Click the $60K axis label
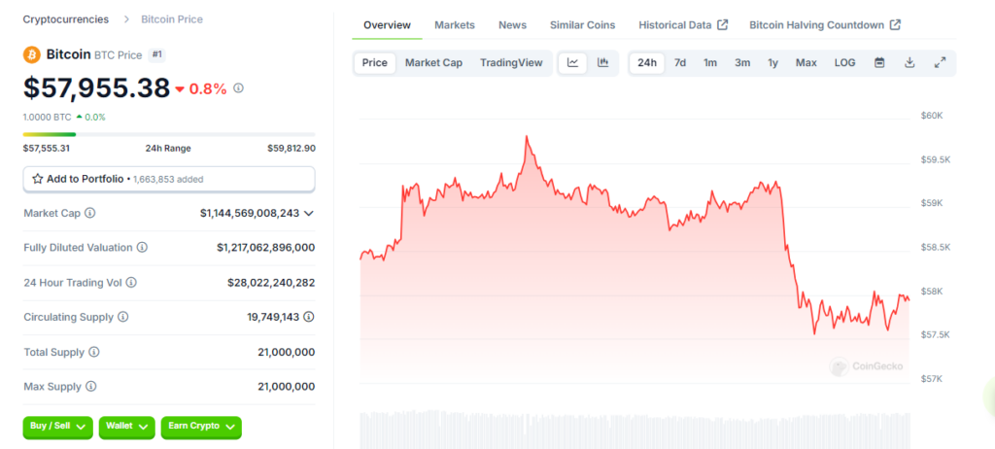 [x=932, y=117]
